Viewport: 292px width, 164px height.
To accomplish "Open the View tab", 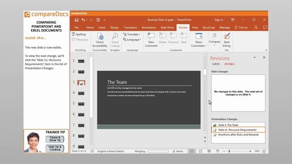I will tap(195, 27).
